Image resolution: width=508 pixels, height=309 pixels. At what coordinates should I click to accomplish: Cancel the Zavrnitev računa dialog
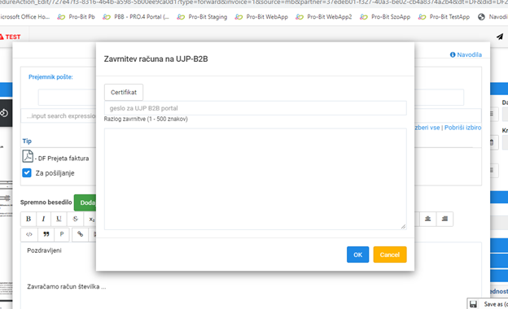coord(390,255)
